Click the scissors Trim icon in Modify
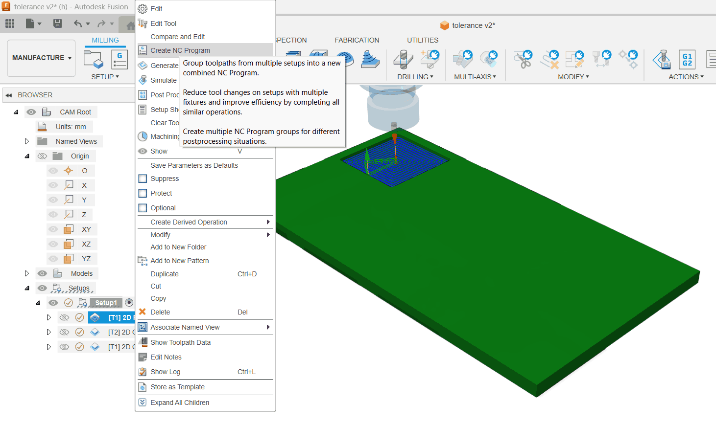Screen dimensions: 716x425 [523, 59]
